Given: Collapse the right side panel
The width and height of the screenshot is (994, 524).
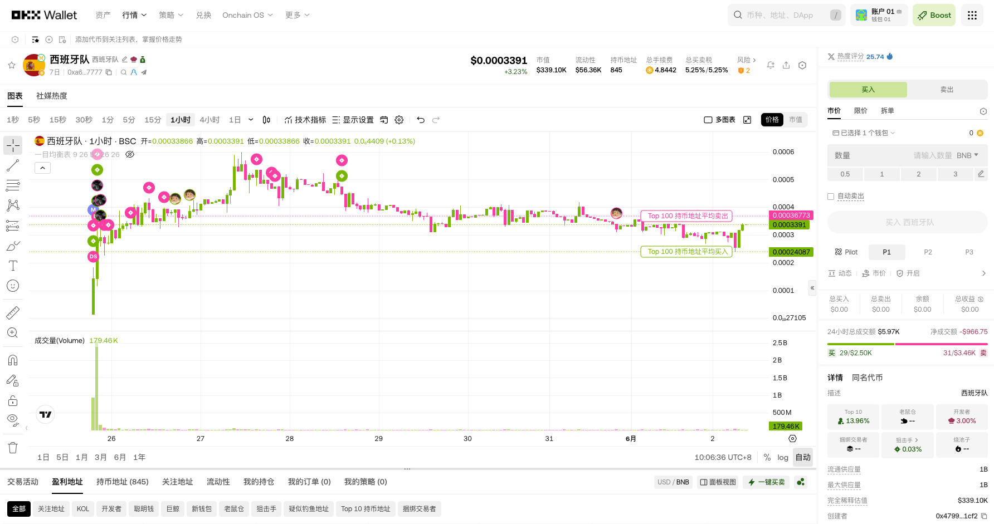Looking at the screenshot, I should [812, 288].
